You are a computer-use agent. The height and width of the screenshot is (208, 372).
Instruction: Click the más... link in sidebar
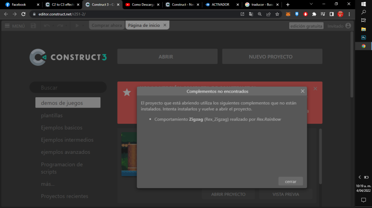[48, 184]
